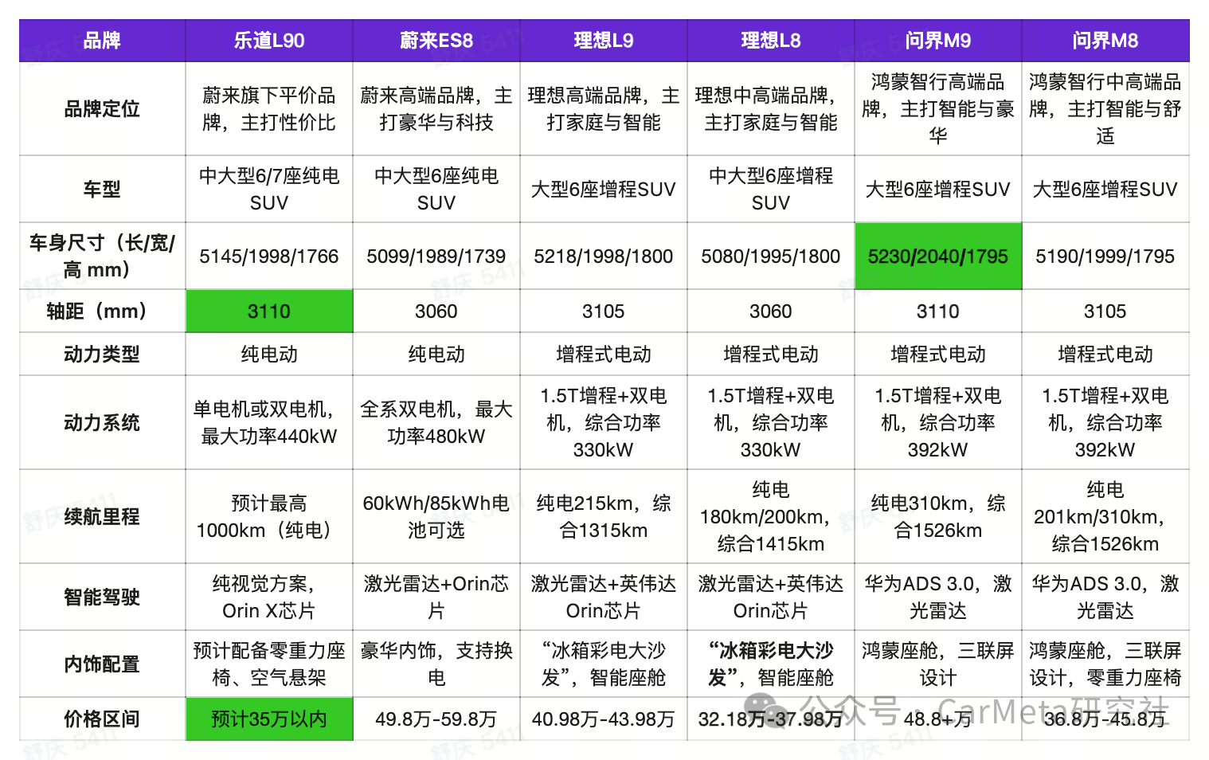Click the 激光雷达+Orin芯片 cell
1209x760 pixels.
pyautogui.click(x=436, y=597)
